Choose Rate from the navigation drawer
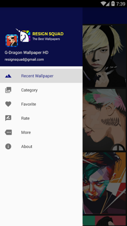Image resolution: width=127 pixels, height=226 pixels. (x=41, y=118)
